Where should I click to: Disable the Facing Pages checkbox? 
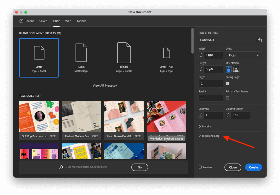pos(227,83)
